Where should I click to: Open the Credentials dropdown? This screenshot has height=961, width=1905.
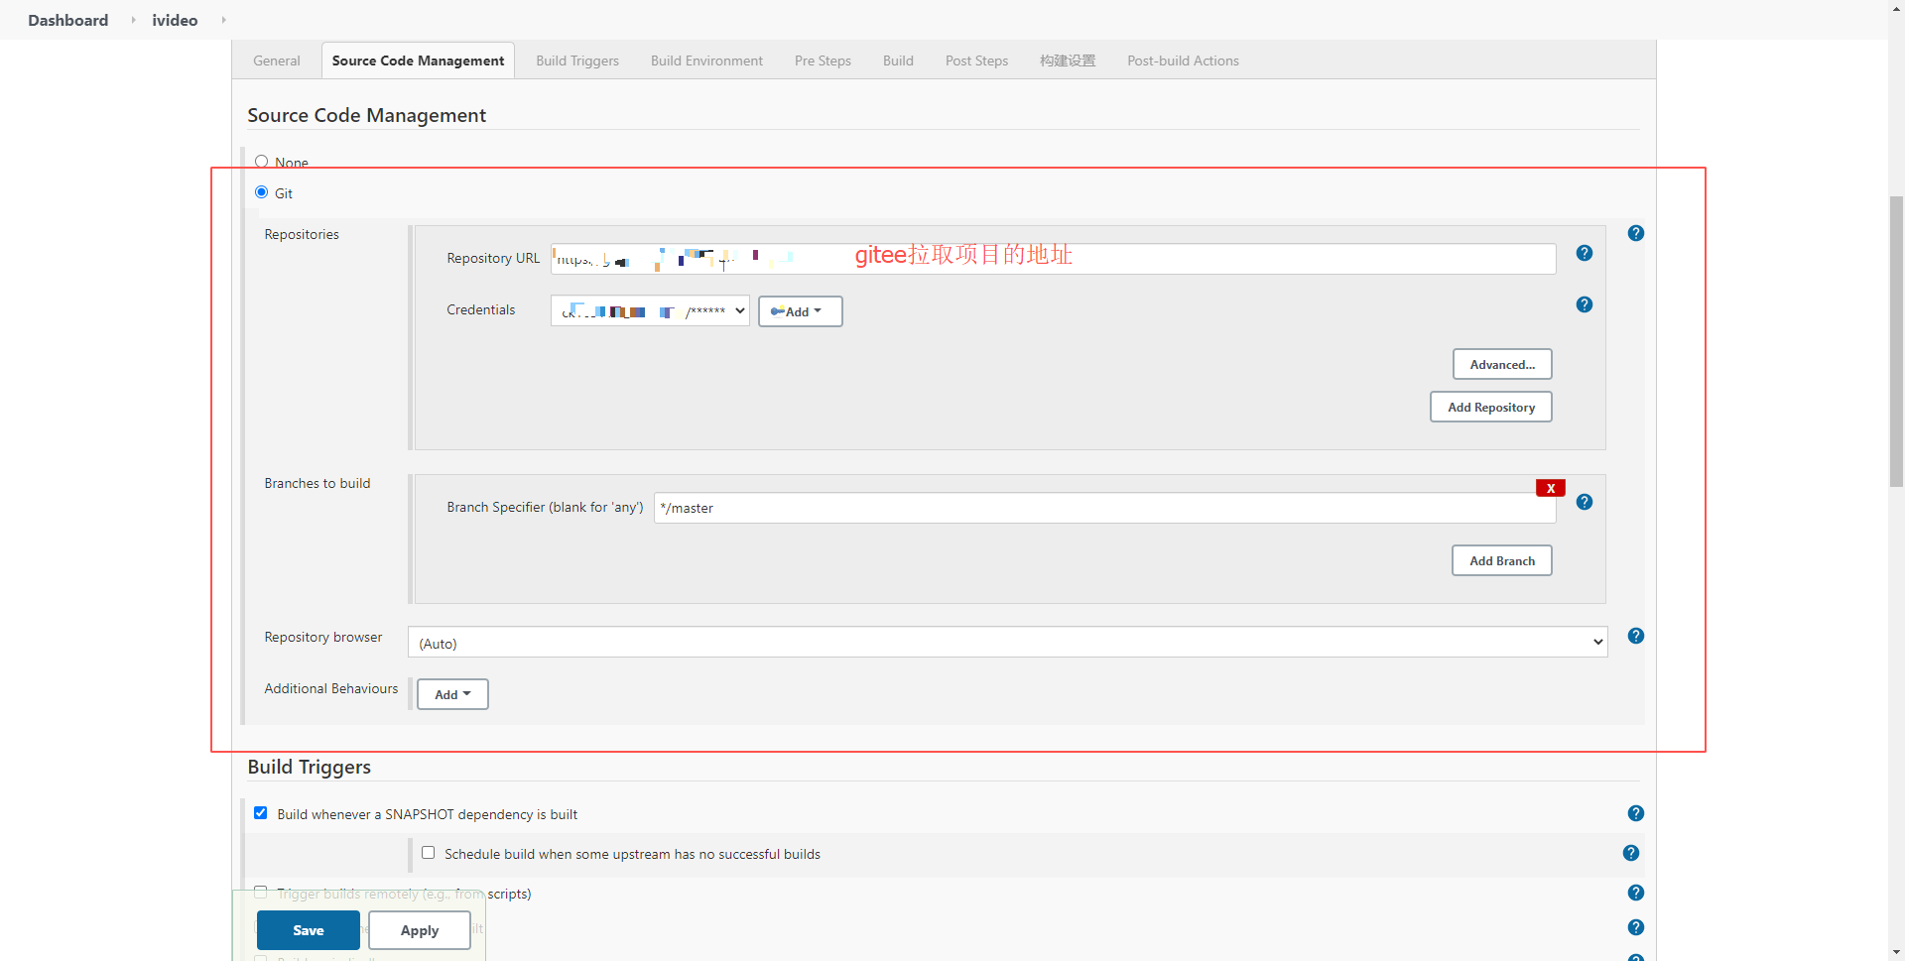[x=650, y=311]
